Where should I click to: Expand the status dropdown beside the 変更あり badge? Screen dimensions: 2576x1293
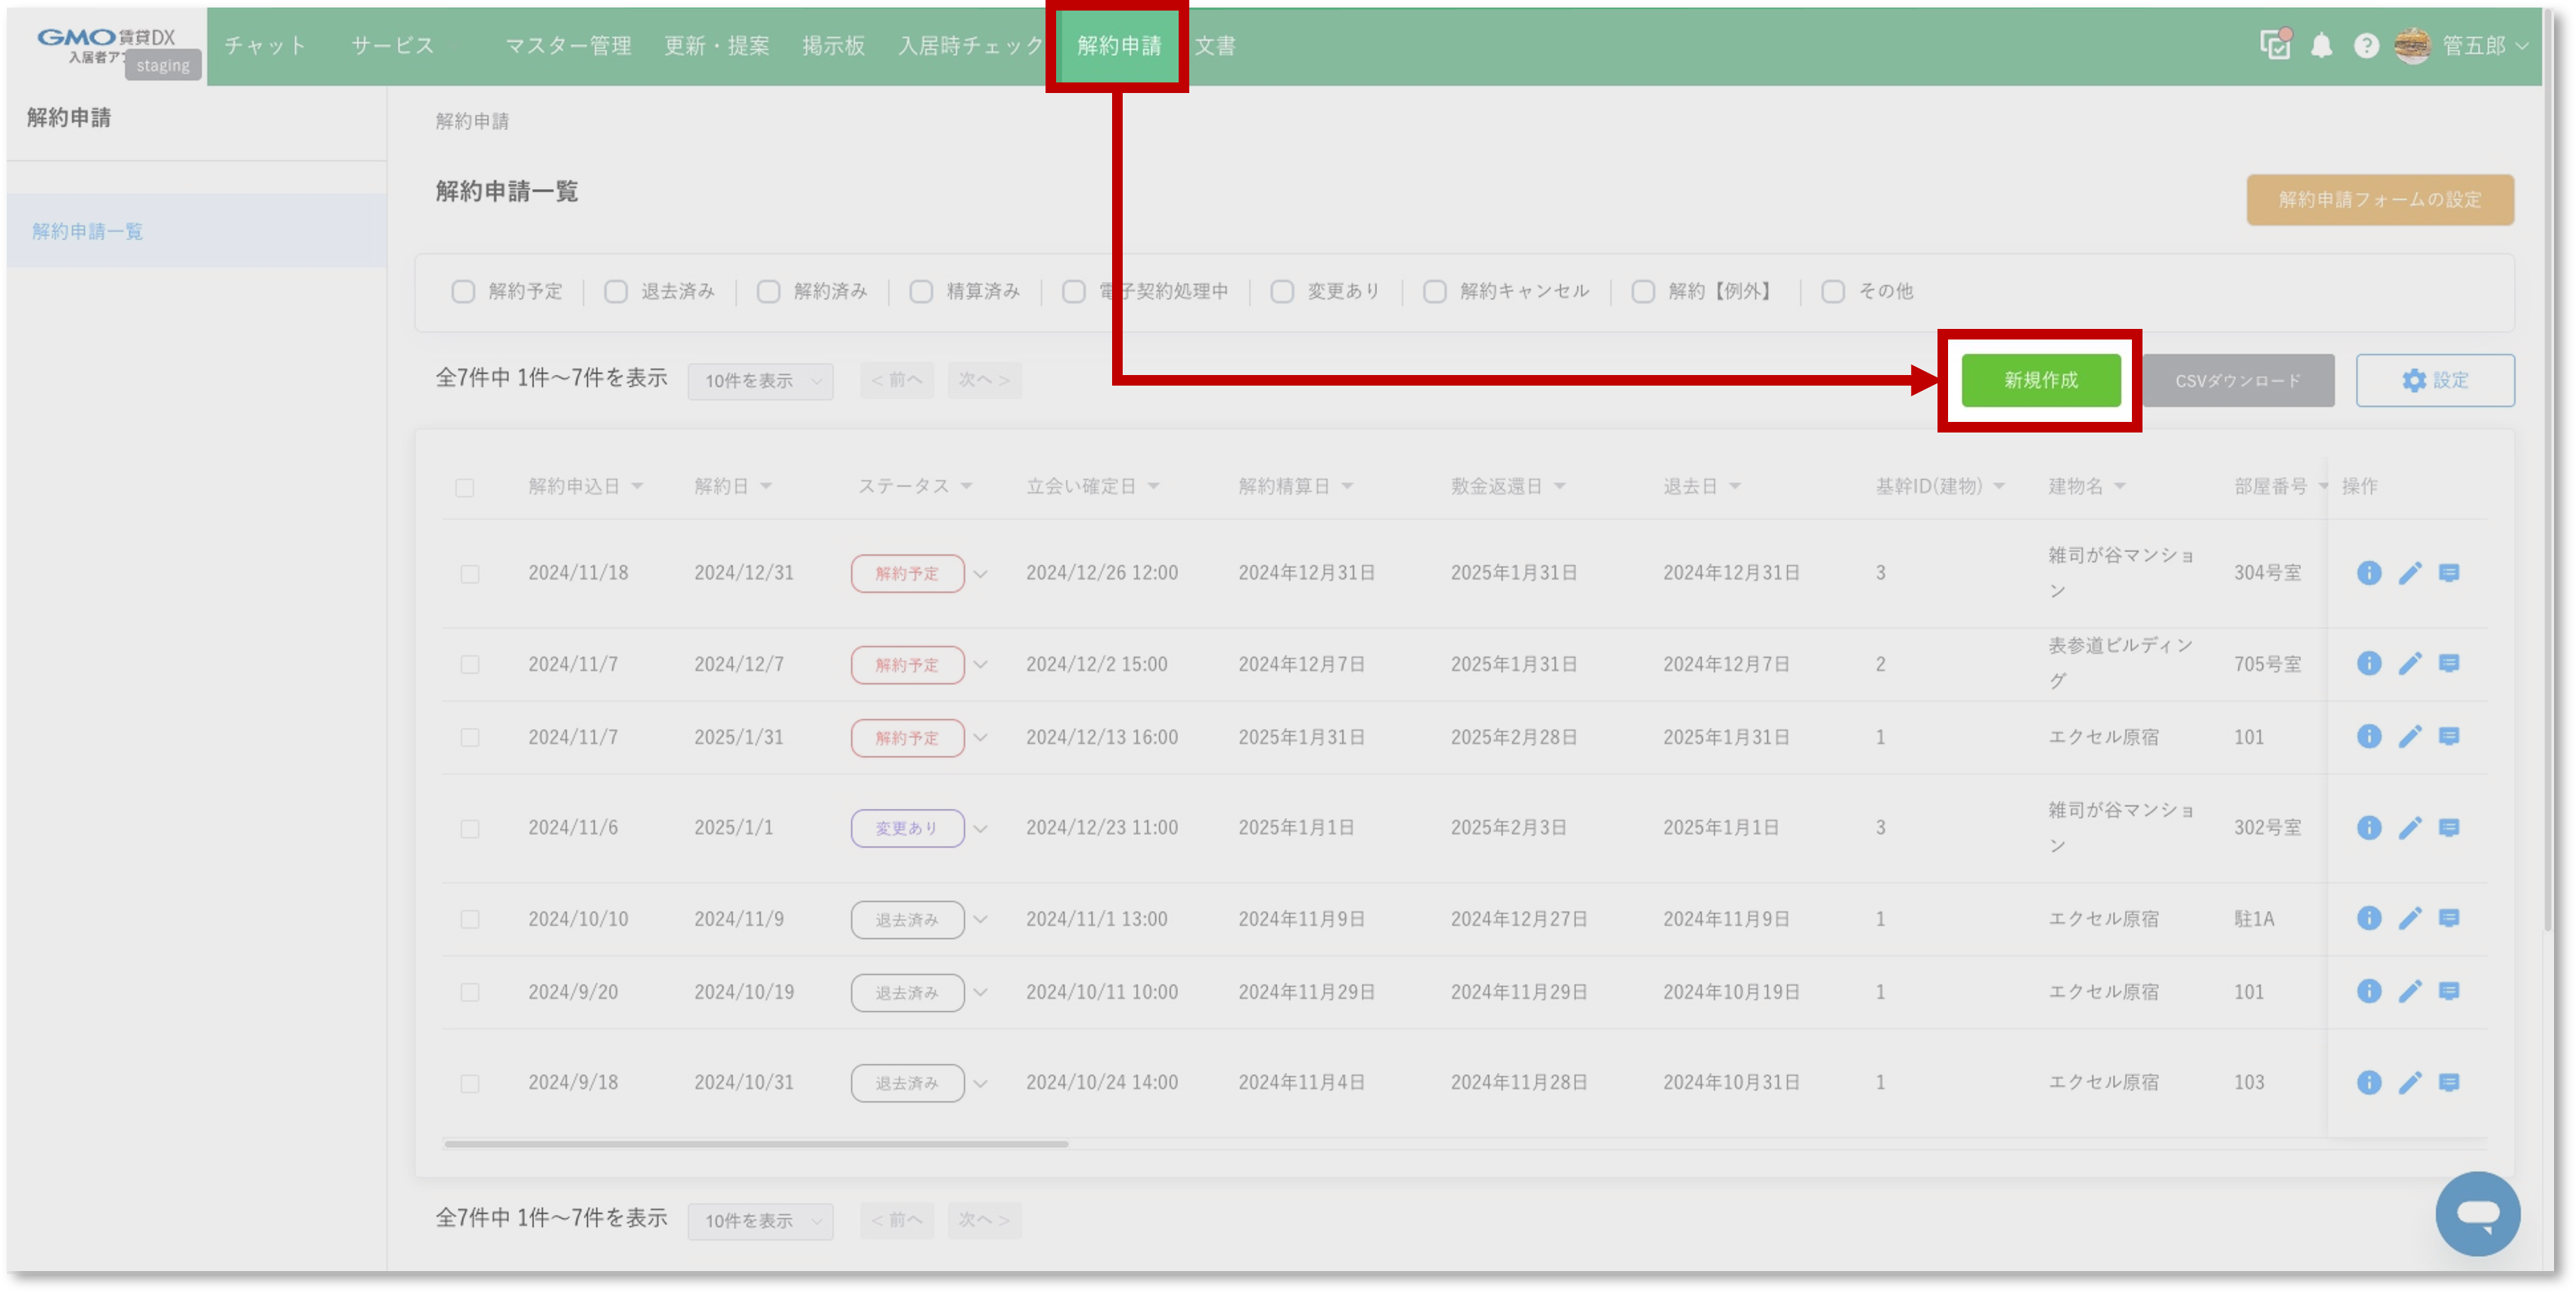(x=980, y=829)
